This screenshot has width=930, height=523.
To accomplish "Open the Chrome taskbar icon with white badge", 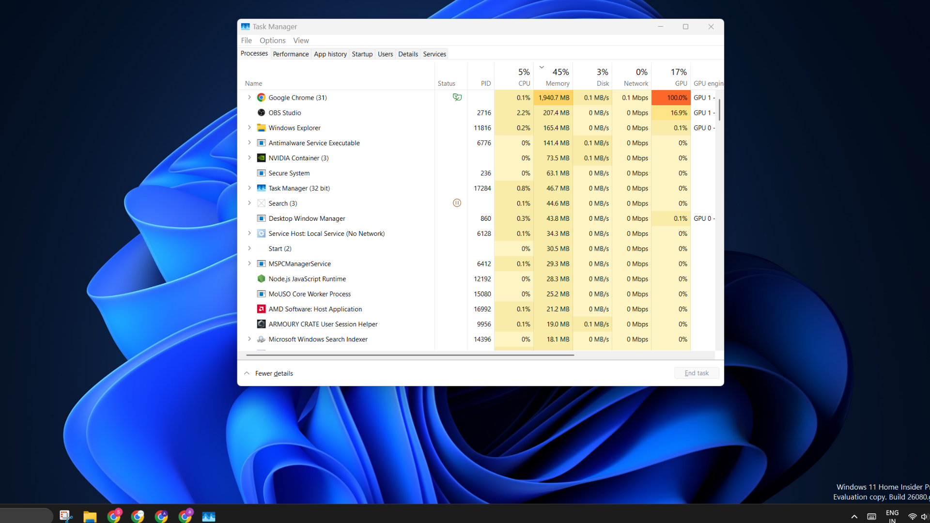I will pyautogui.click(x=138, y=516).
